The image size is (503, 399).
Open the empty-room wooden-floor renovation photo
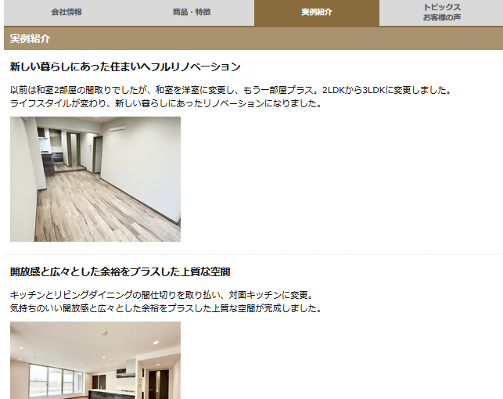pyautogui.click(x=95, y=179)
